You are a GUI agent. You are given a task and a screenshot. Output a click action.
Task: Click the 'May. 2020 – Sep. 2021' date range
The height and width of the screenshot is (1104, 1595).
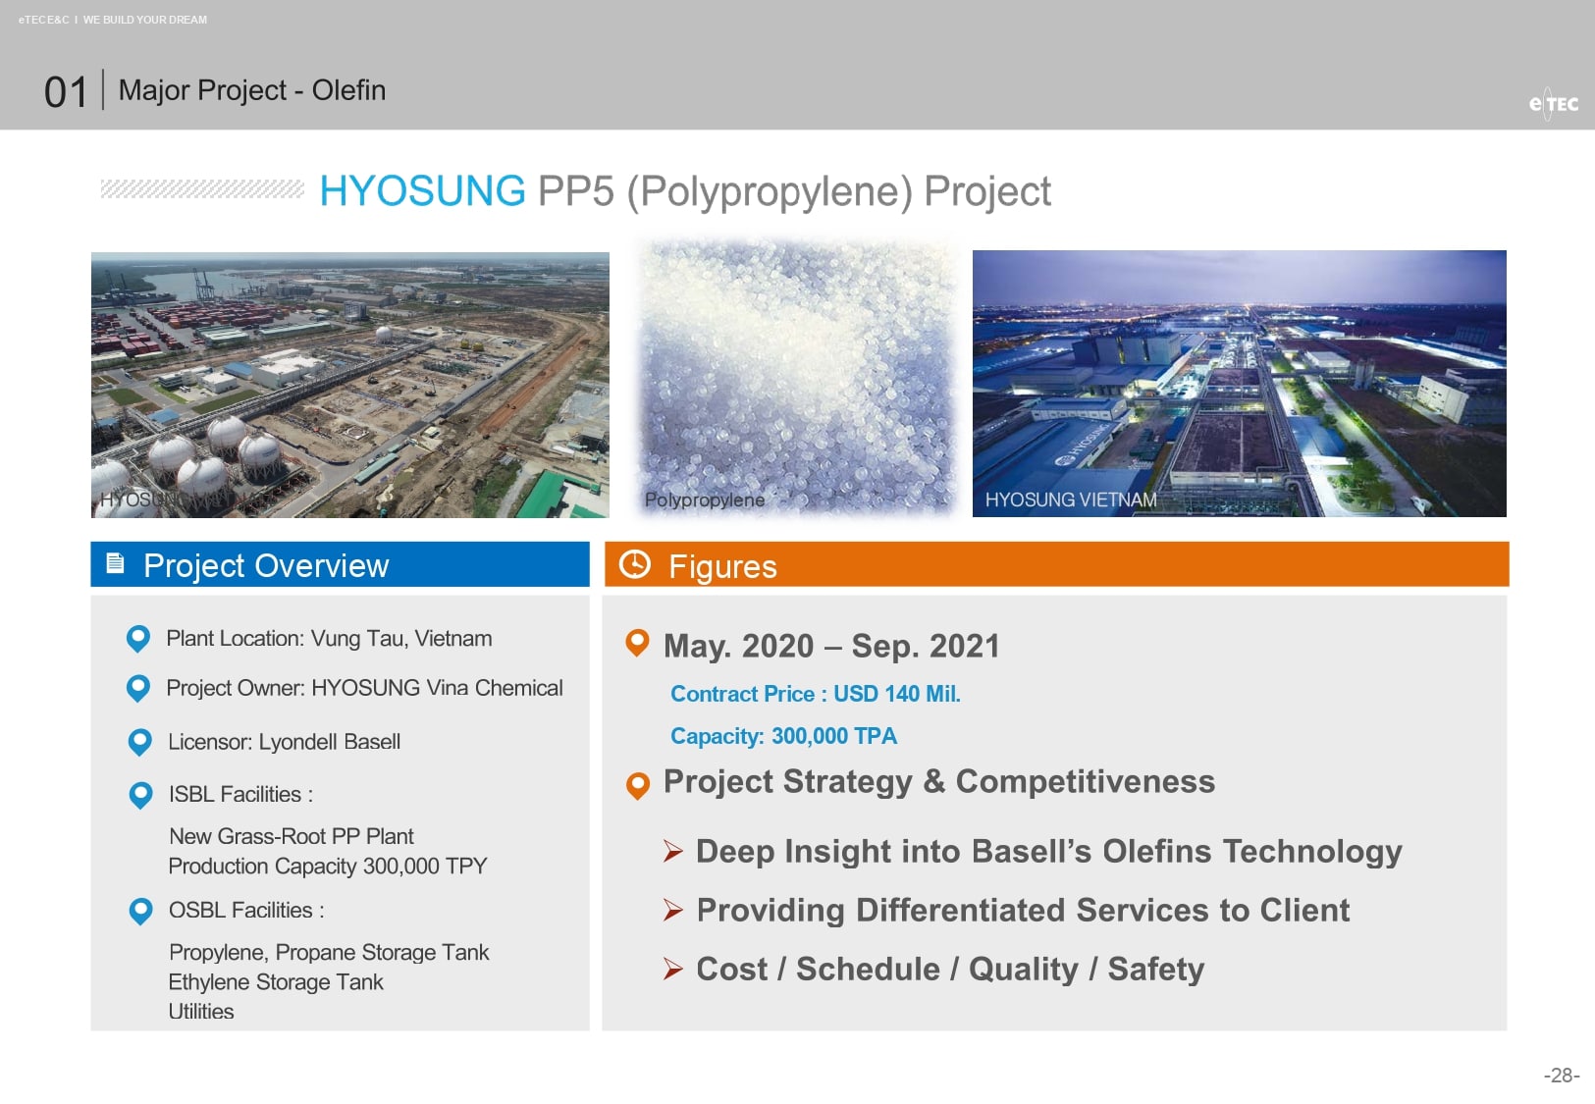click(x=831, y=646)
